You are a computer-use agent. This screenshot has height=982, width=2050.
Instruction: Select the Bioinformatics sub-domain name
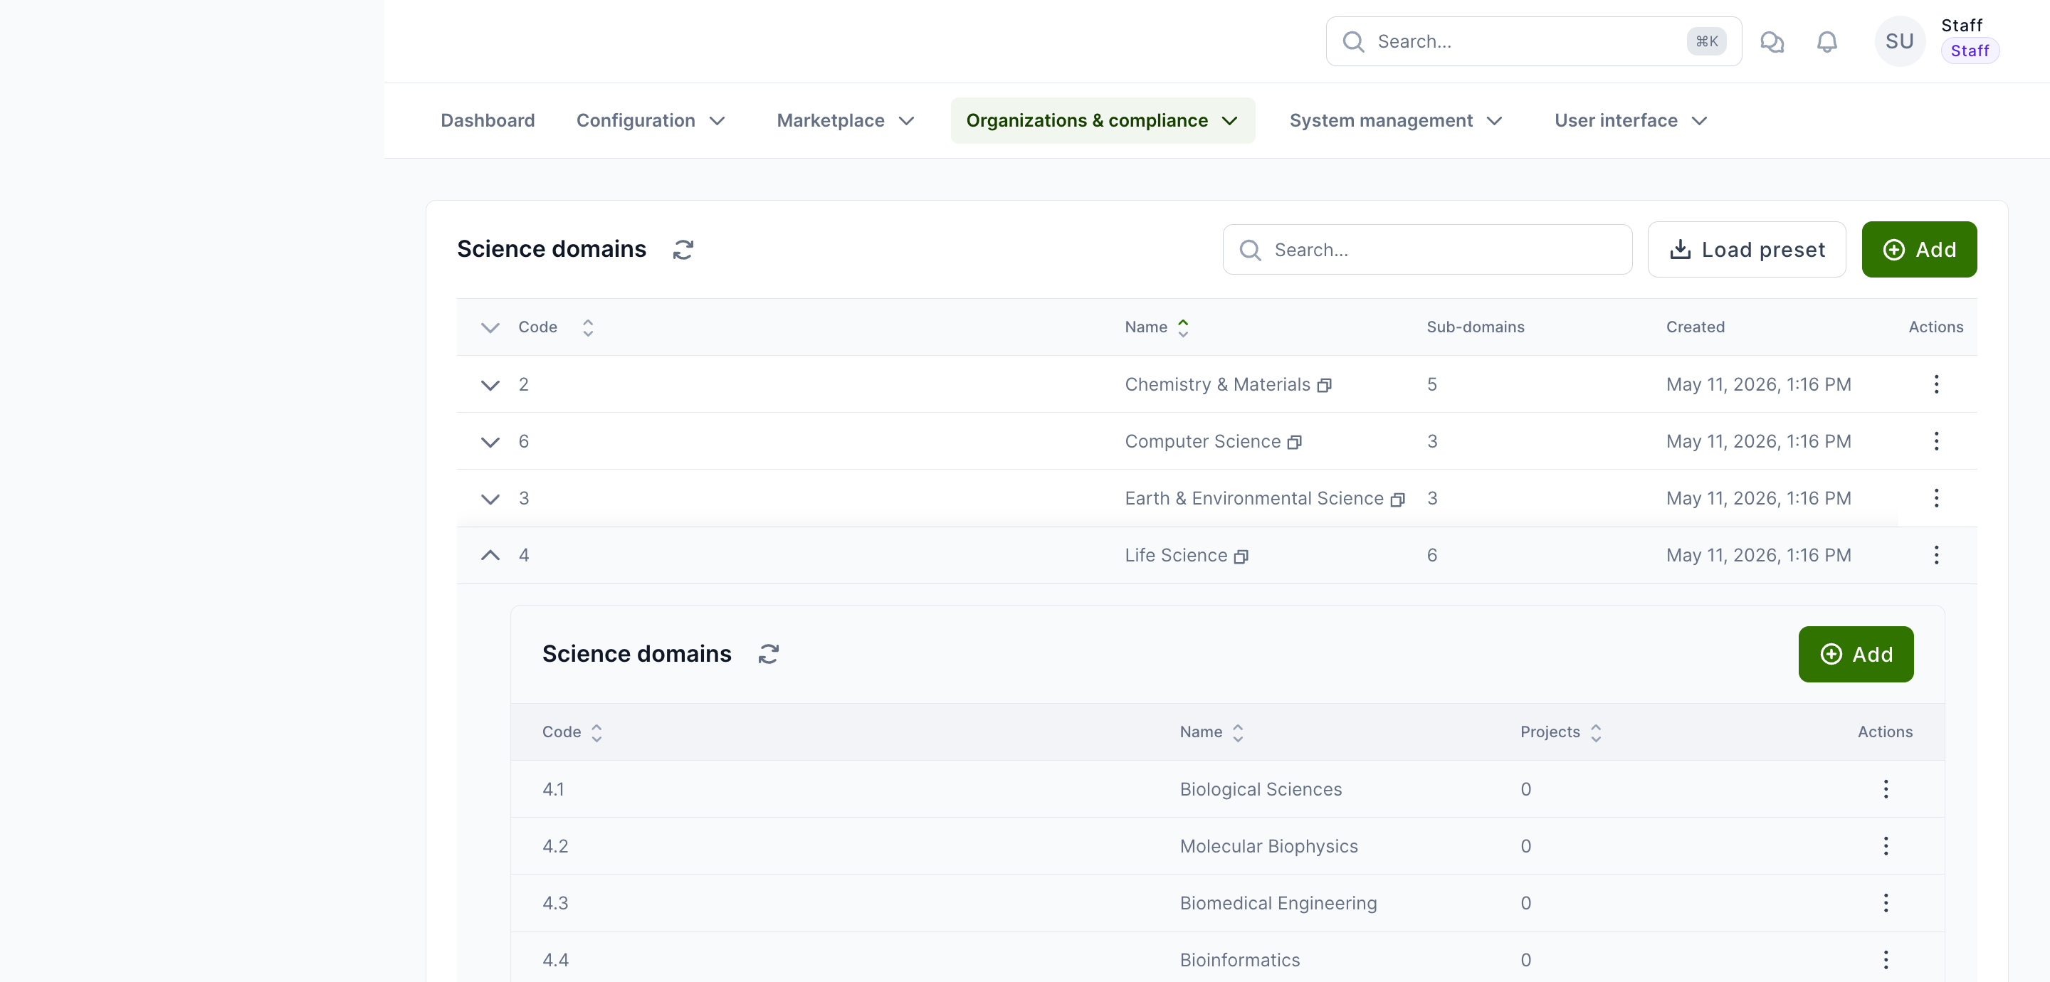(x=1240, y=960)
